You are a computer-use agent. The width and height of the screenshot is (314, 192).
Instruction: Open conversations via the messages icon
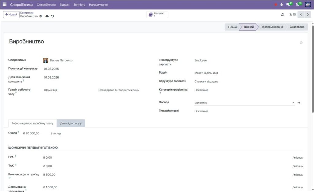pyautogui.click(x=287, y=4)
